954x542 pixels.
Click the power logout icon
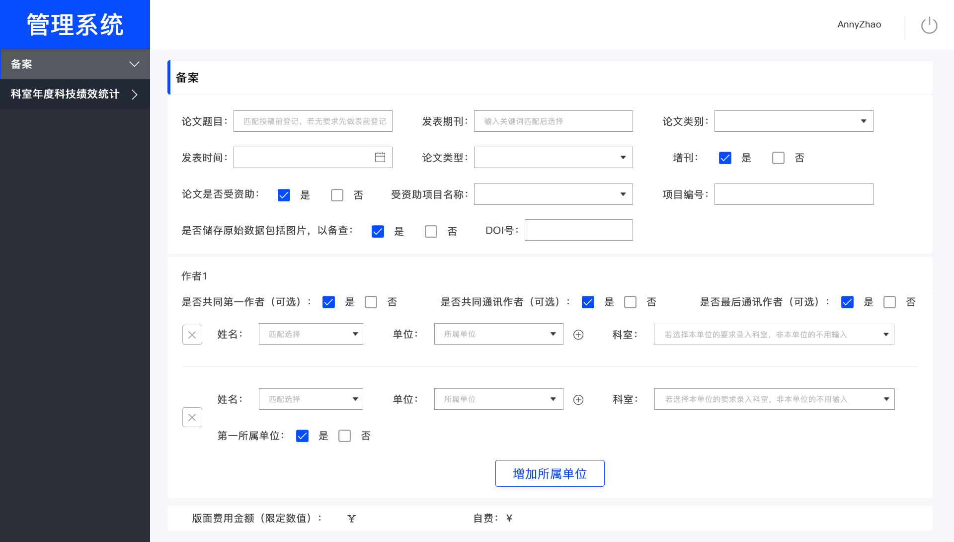tap(929, 25)
